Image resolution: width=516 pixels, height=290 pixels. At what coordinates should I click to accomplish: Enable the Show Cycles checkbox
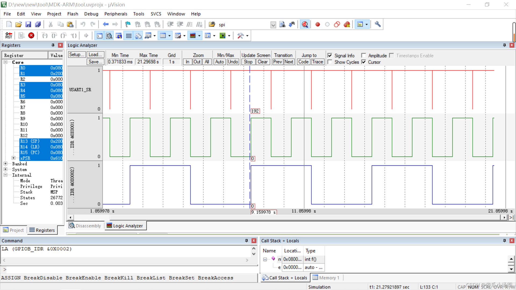click(x=330, y=62)
